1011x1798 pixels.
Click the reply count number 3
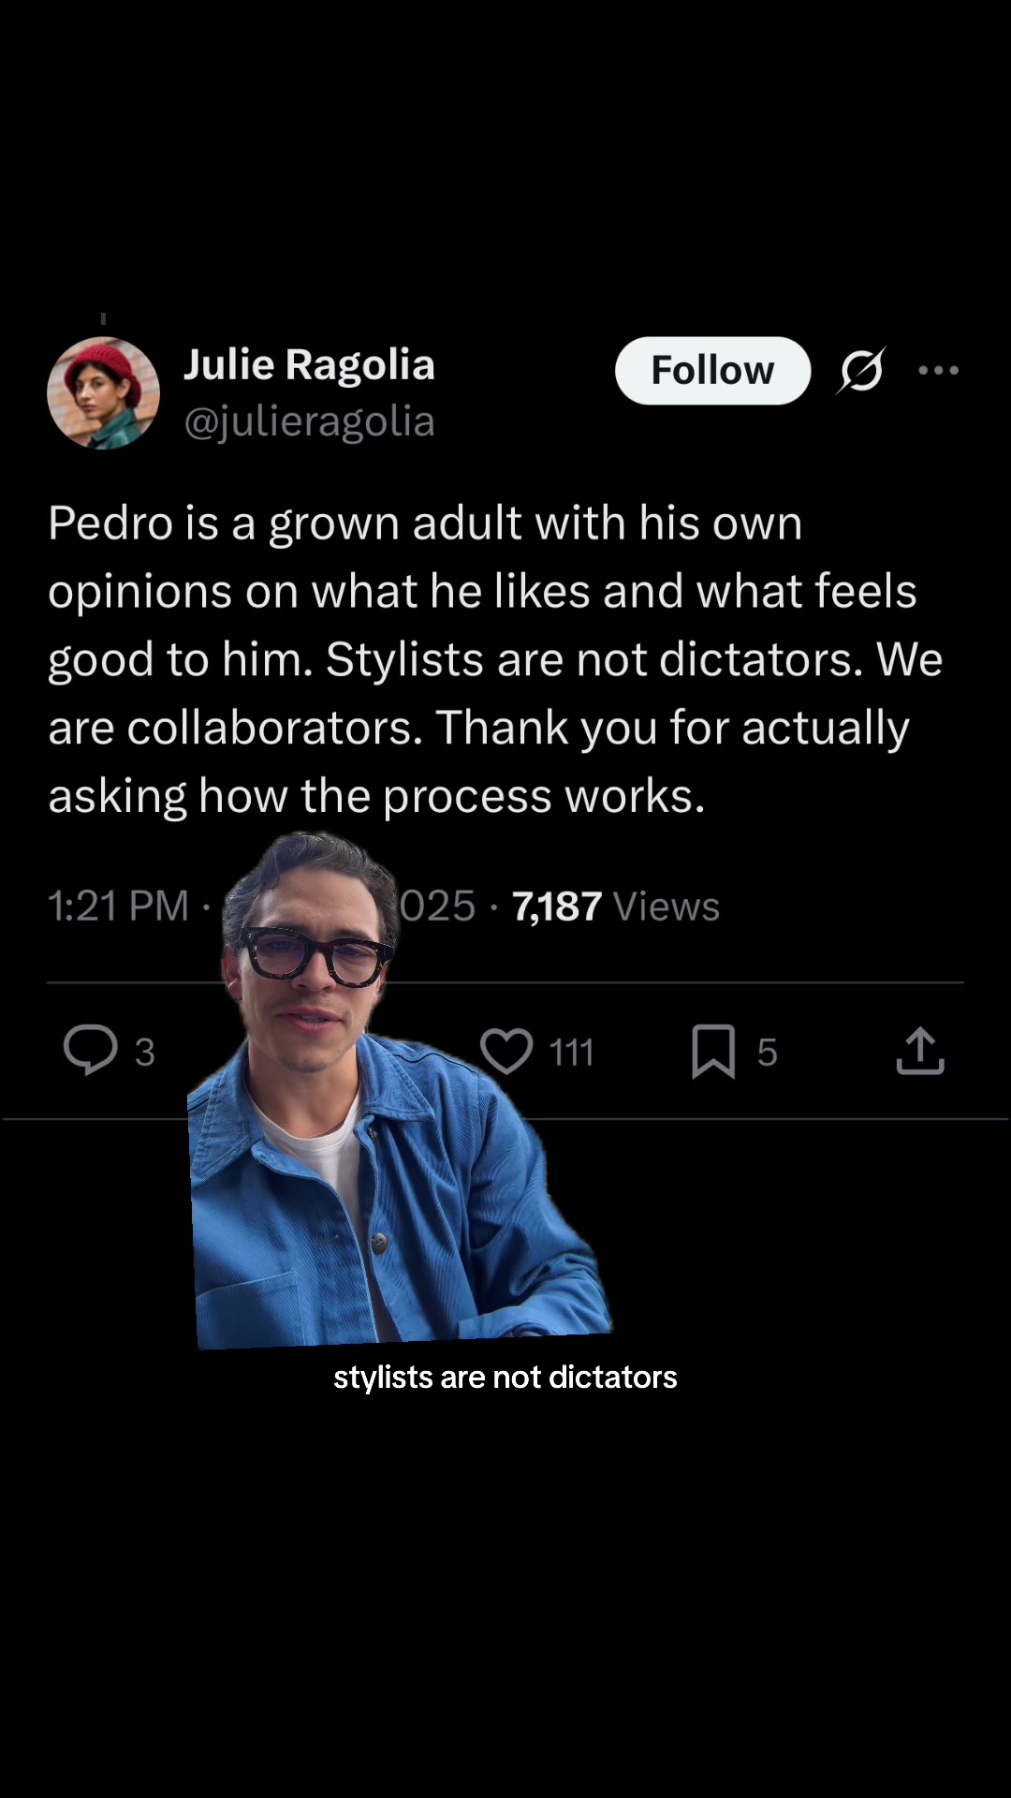(x=144, y=1053)
